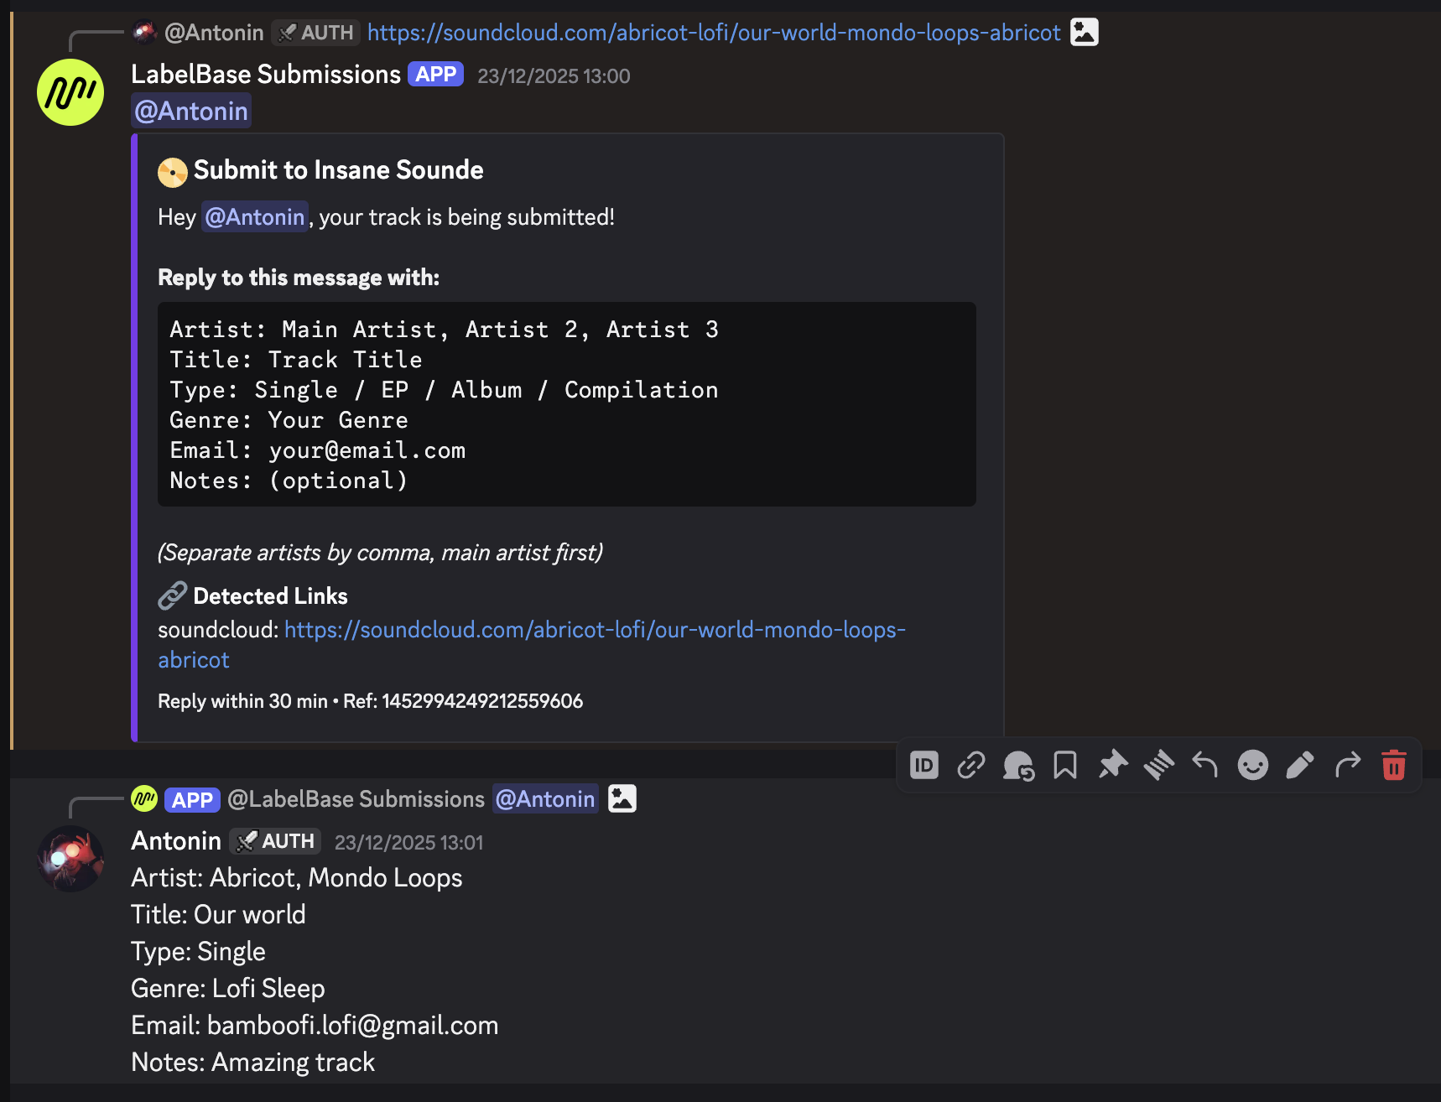Click the Antonin username in the lower message
The image size is (1441, 1102).
[x=176, y=840]
